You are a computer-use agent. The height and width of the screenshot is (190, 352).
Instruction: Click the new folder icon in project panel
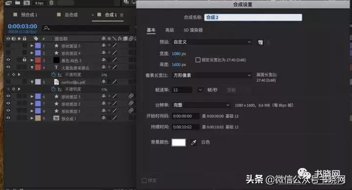coord(18,3)
